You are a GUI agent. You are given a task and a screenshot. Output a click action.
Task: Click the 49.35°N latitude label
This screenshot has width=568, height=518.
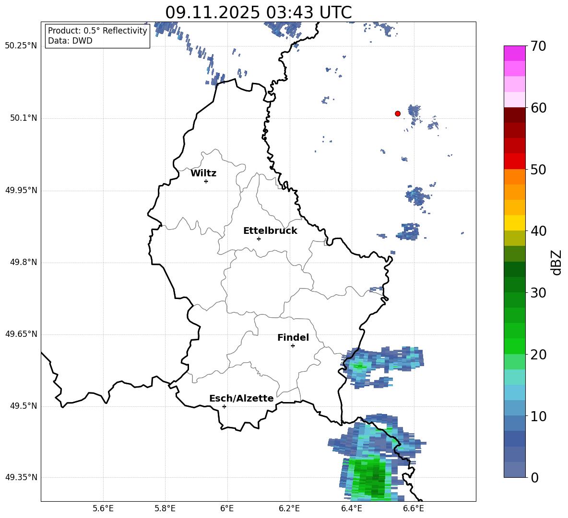tap(22, 477)
